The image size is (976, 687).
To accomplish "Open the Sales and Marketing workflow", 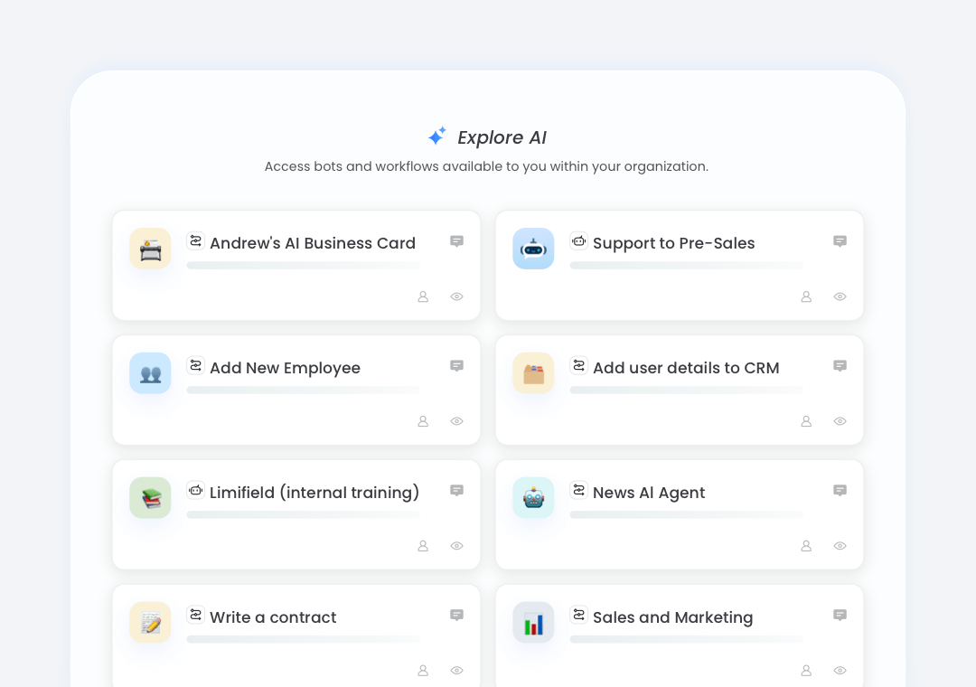I will coord(672,617).
